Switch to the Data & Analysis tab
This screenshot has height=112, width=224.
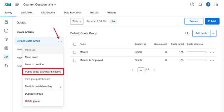(x=73, y=13)
